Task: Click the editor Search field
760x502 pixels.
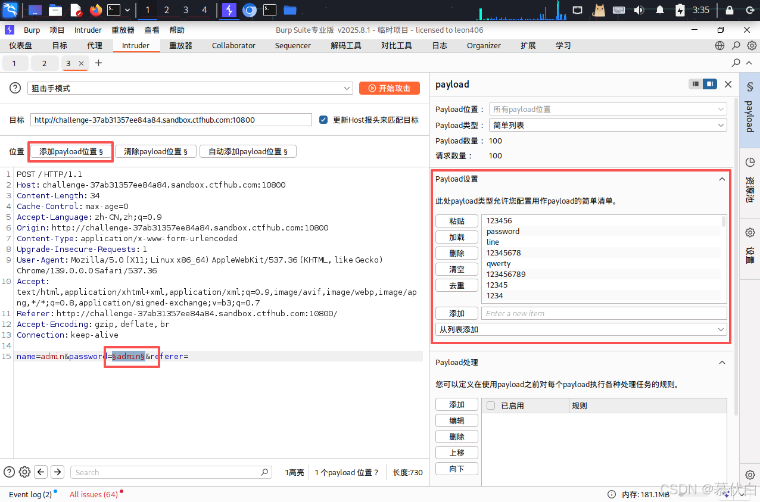Action: pyautogui.click(x=171, y=472)
